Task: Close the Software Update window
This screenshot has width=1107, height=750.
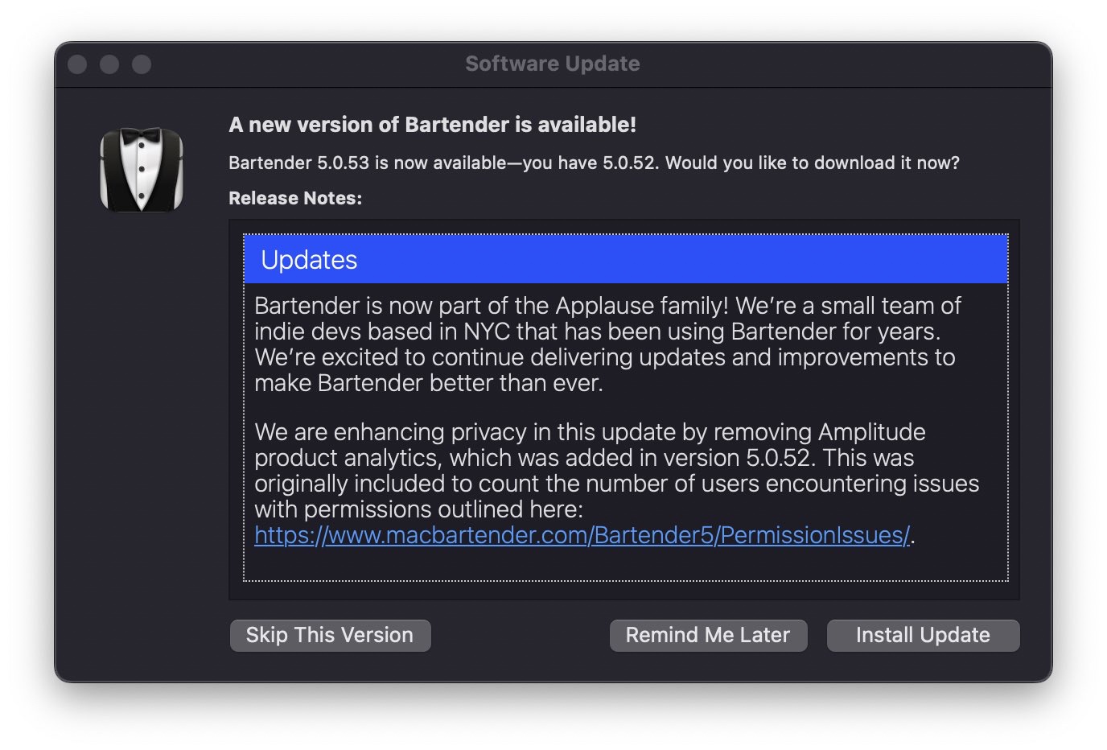Action: pyautogui.click(x=77, y=64)
